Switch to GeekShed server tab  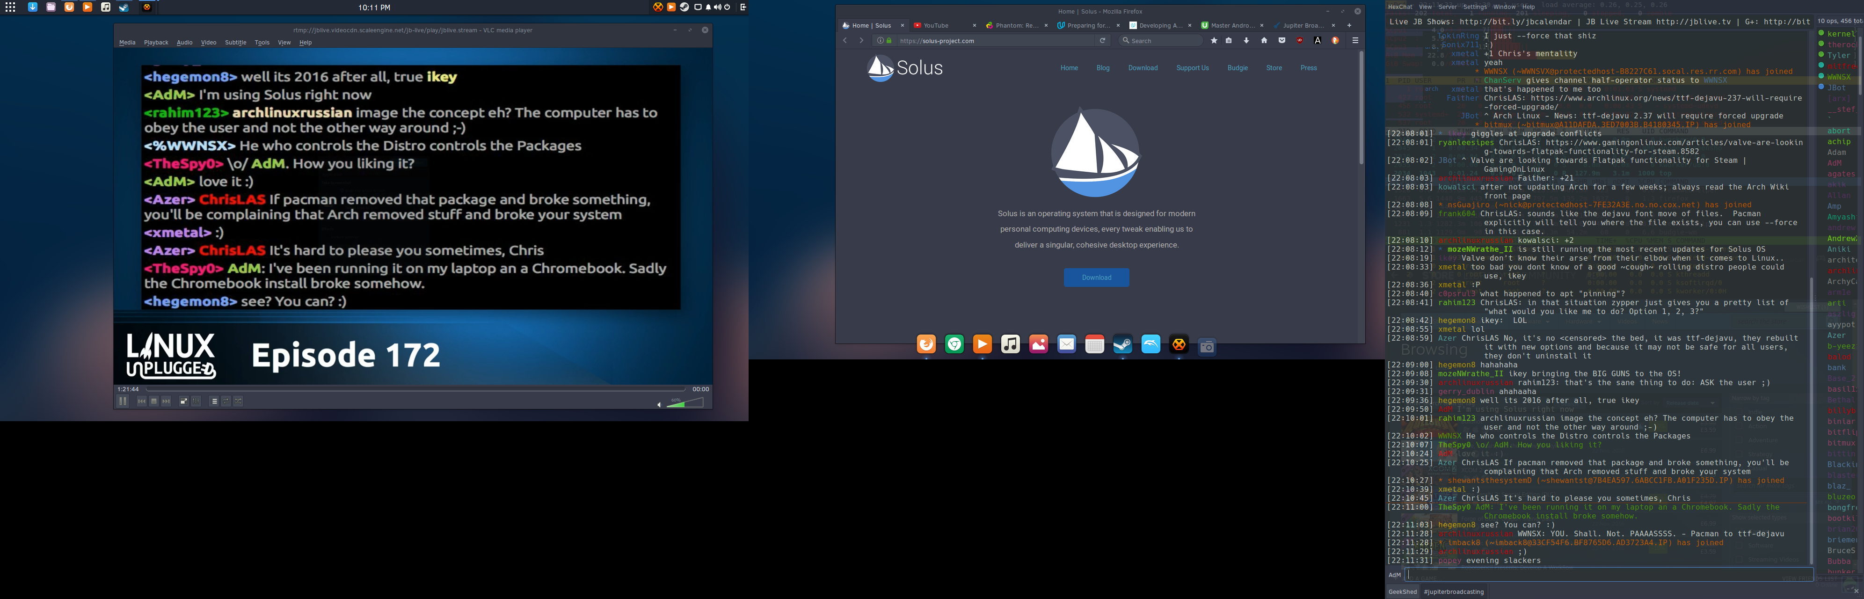[x=1402, y=592]
